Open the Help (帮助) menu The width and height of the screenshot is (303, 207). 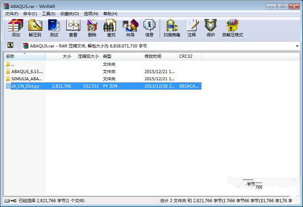pos(110,14)
